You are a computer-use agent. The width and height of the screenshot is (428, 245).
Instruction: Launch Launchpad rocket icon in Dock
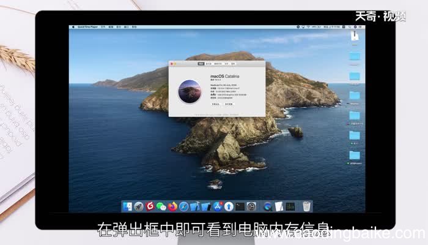point(139,207)
